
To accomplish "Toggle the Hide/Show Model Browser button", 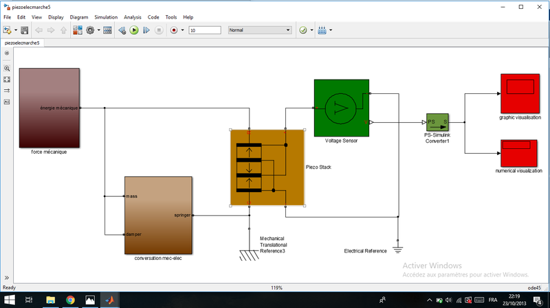I will coord(7,53).
